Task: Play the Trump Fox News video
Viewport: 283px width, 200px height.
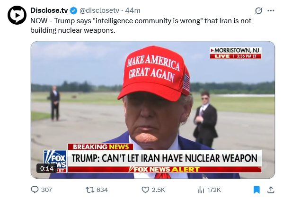Action: (153, 110)
